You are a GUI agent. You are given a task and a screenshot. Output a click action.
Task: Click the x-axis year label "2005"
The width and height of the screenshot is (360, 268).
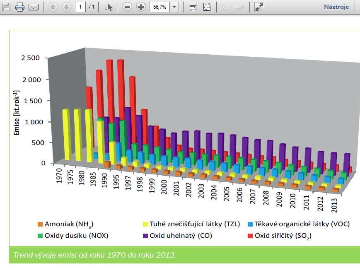click(x=226, y=193)
